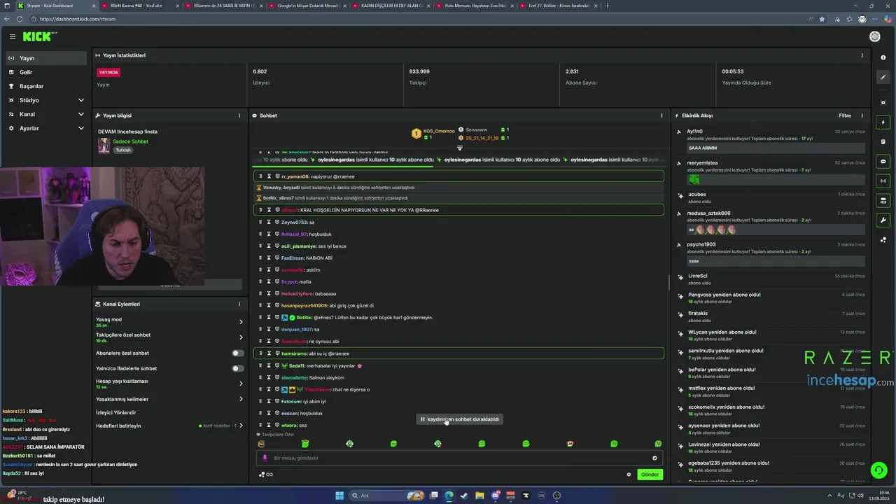The image size is (896, 504).
Task: Toggle the stream info panel icon in right sidebar
Action: coord(883,200)
